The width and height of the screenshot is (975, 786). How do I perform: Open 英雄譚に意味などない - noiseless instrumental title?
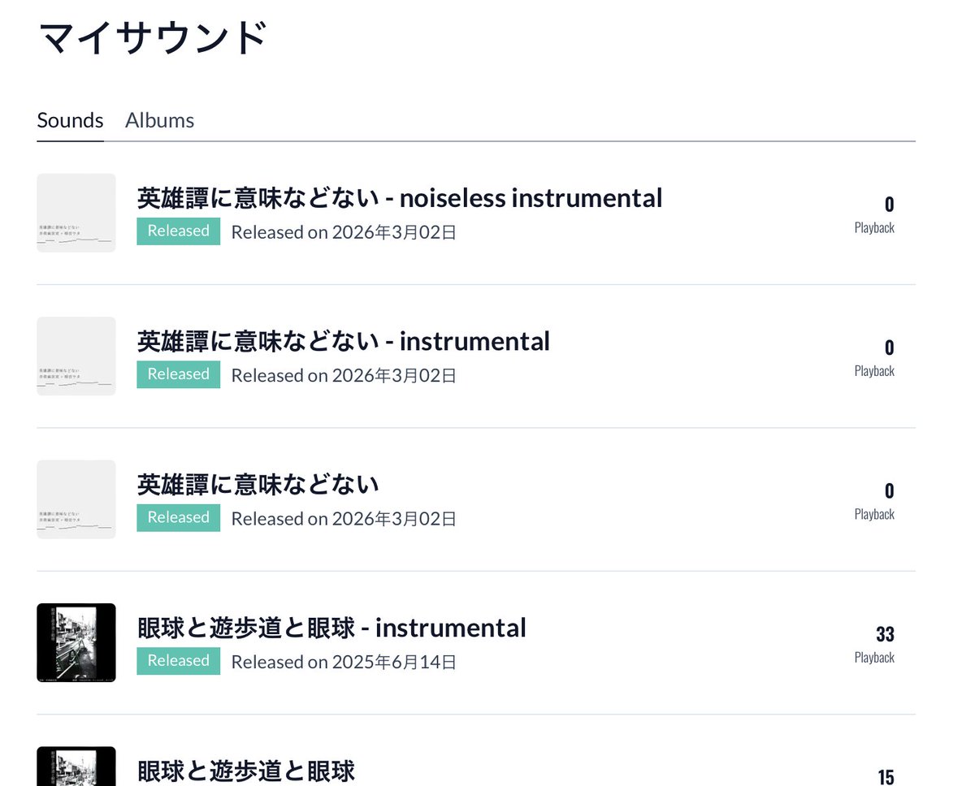pos(400,197)
